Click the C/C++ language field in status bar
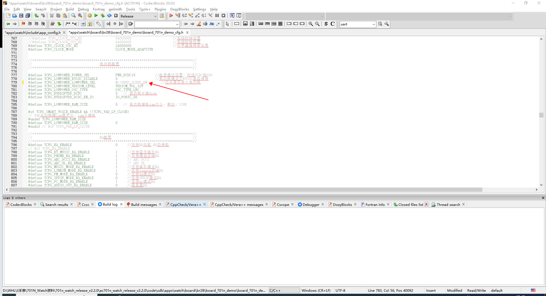This screenshot has width=546, height=296. click(x=284, y=290)
